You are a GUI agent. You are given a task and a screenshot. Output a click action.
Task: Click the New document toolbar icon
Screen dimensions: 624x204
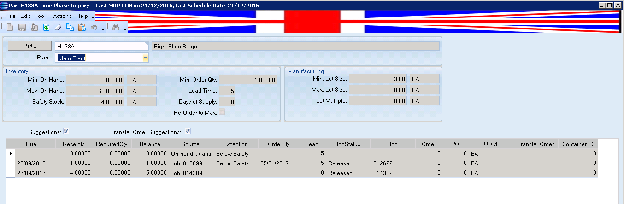(x=10, y=28)
